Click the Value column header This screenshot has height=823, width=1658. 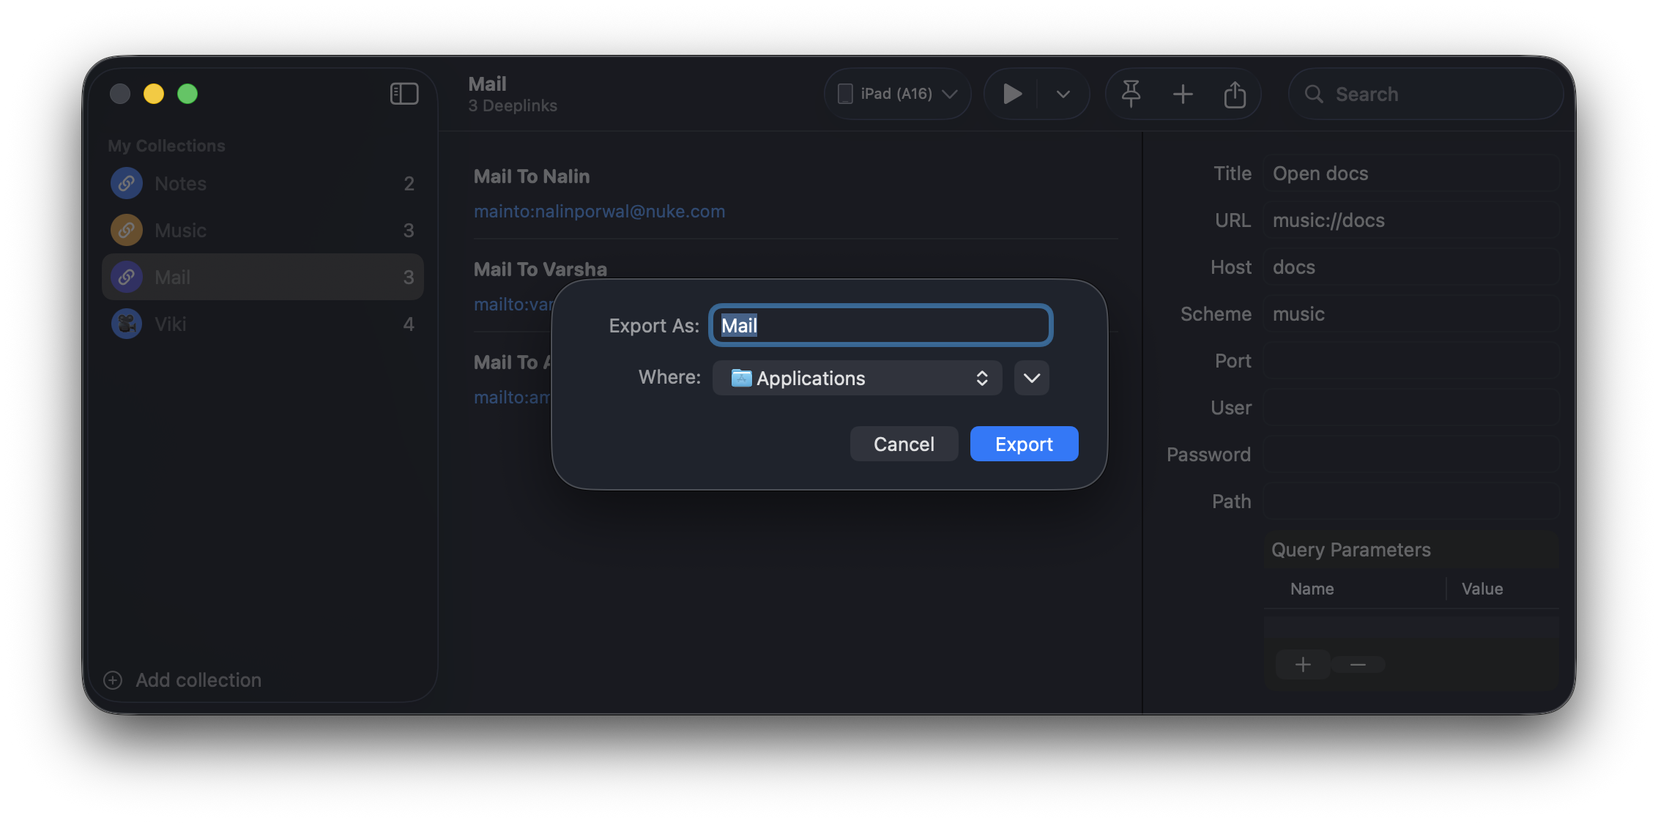click(1482, 589)
